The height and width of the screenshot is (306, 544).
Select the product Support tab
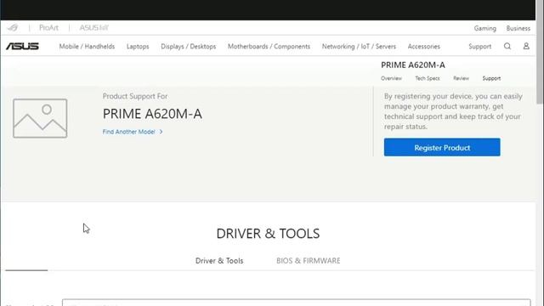[x=491, y=78]
